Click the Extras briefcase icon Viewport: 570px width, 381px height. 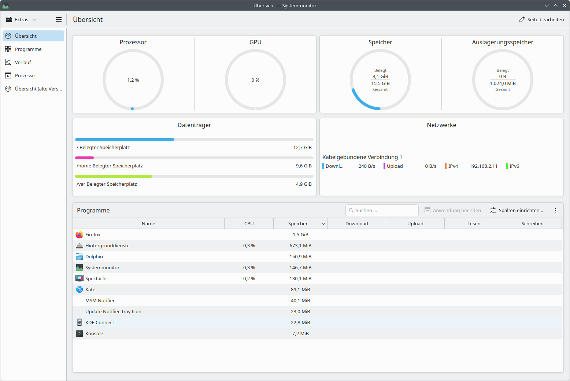pos(9,19)
